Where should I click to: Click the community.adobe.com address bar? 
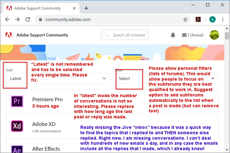pyautogui.click(x=113, y=19)
